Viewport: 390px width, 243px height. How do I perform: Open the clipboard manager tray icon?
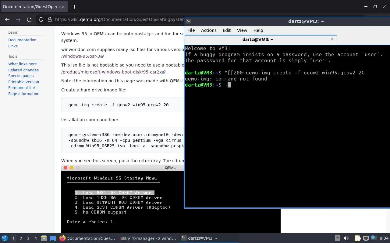click(357, 238)
